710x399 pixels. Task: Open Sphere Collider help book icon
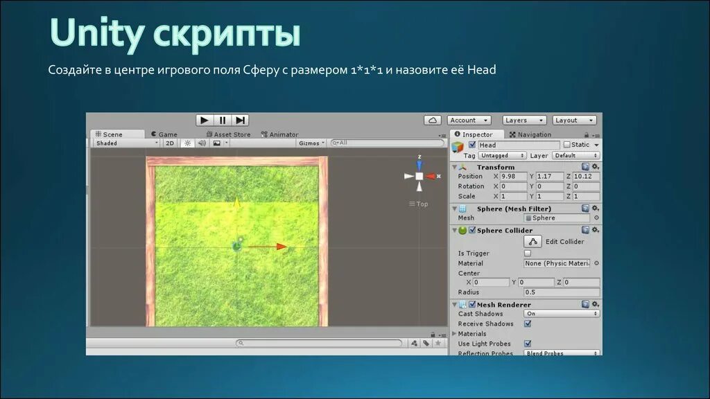pyautogui.click(x=585, y=230)
